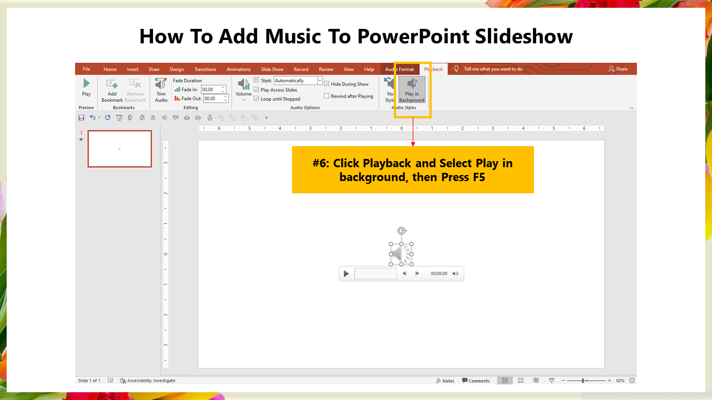Screen dimensions: 712x400
Task: Toggle Hide During Show checkbox
Action: tap(327, 84)
